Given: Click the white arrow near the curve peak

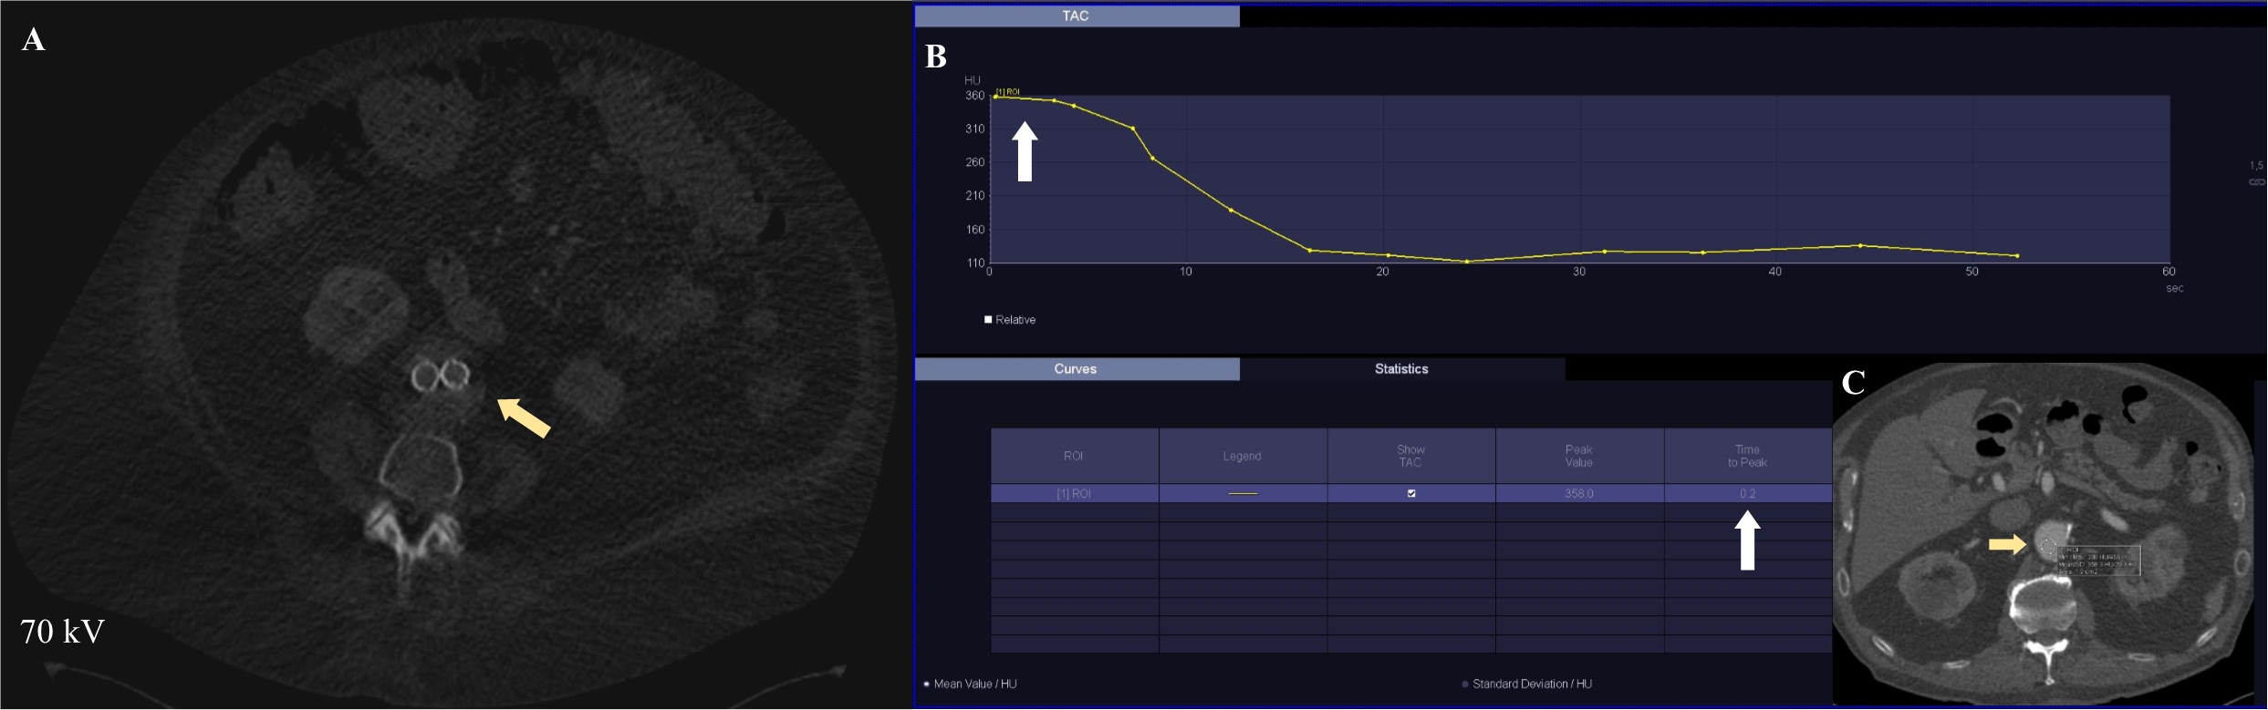Looking at the screenshot, I should (x=1025, y=151).
